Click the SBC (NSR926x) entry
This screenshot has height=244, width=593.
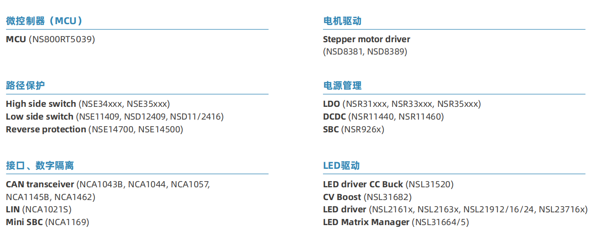click(x=353, y=129)
